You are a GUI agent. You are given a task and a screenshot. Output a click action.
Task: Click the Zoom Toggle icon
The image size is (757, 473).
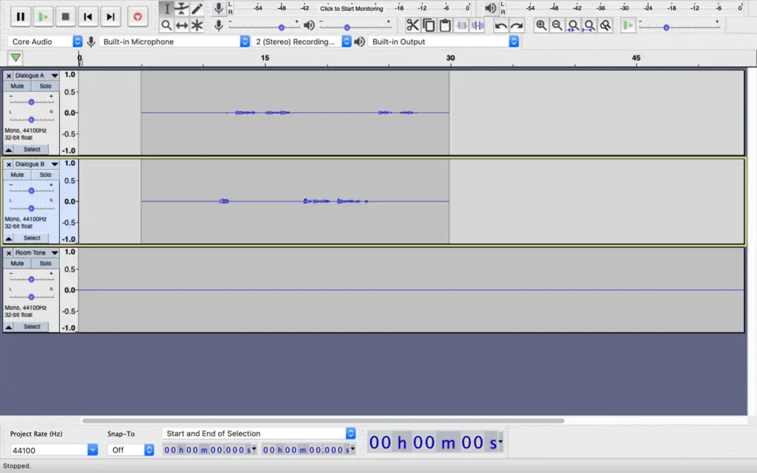coord(605,25)
